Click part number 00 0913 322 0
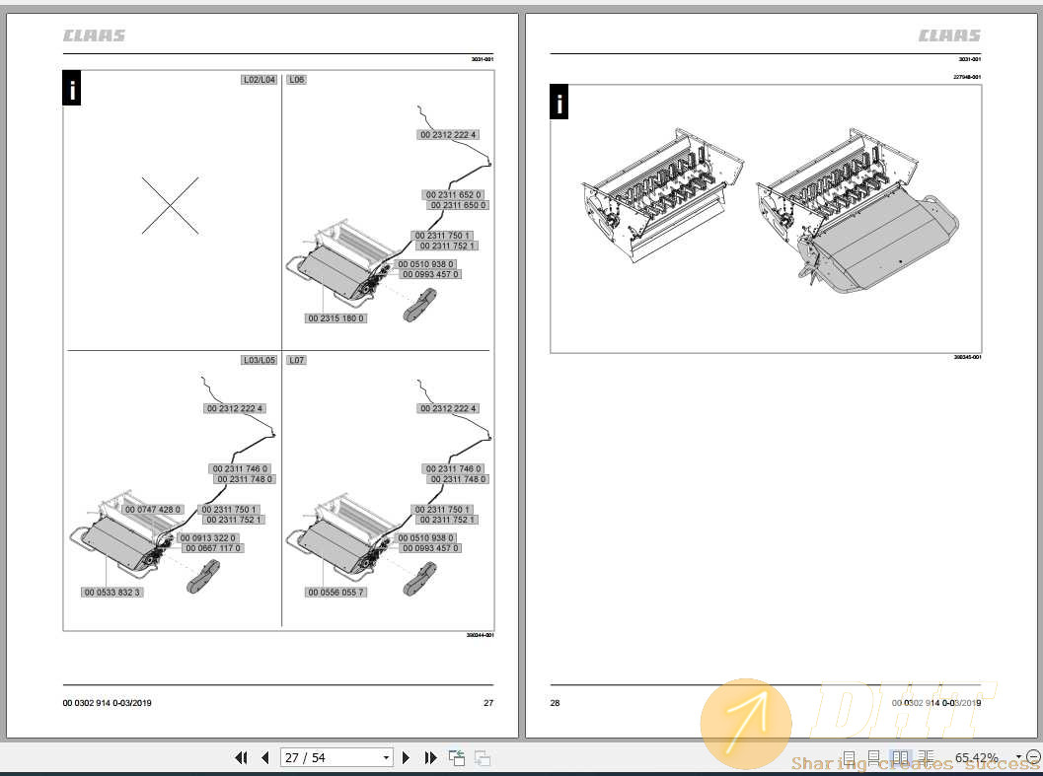The width and height of the screenshot is (1043, 776). tap(207, 538)
